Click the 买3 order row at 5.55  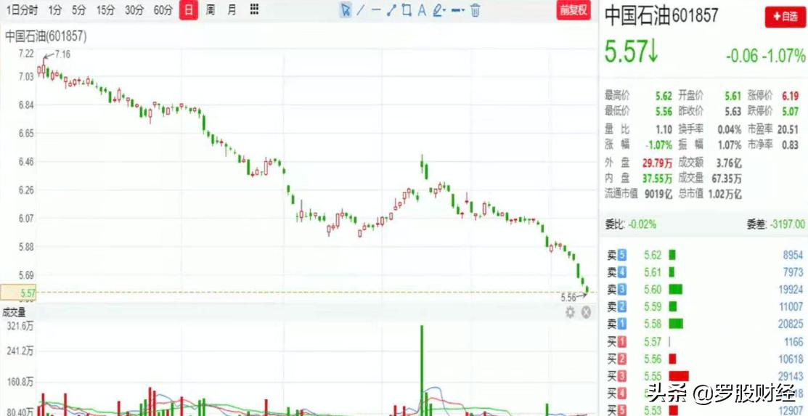[x=703, y=376]
